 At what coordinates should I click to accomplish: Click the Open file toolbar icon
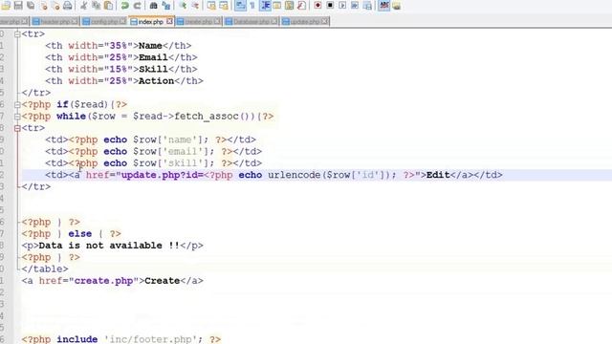pos(6,6)
